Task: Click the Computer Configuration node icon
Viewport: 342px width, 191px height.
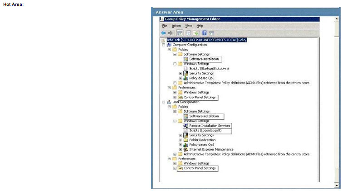Action: [x=169, y=45]
